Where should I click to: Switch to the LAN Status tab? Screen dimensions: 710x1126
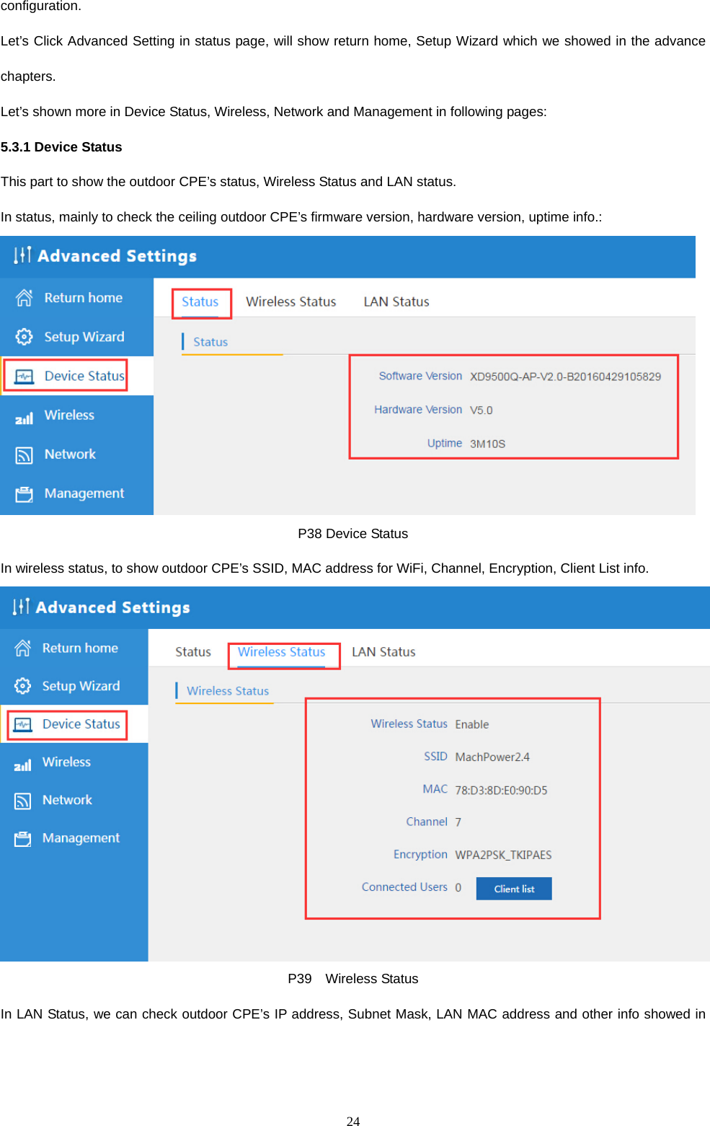(384, 651)
